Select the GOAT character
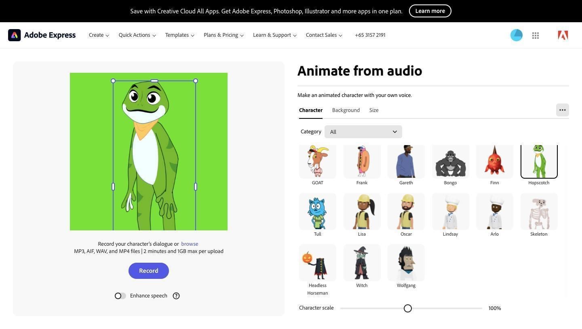This screenshot has width=582, height=329. (318, 162)
